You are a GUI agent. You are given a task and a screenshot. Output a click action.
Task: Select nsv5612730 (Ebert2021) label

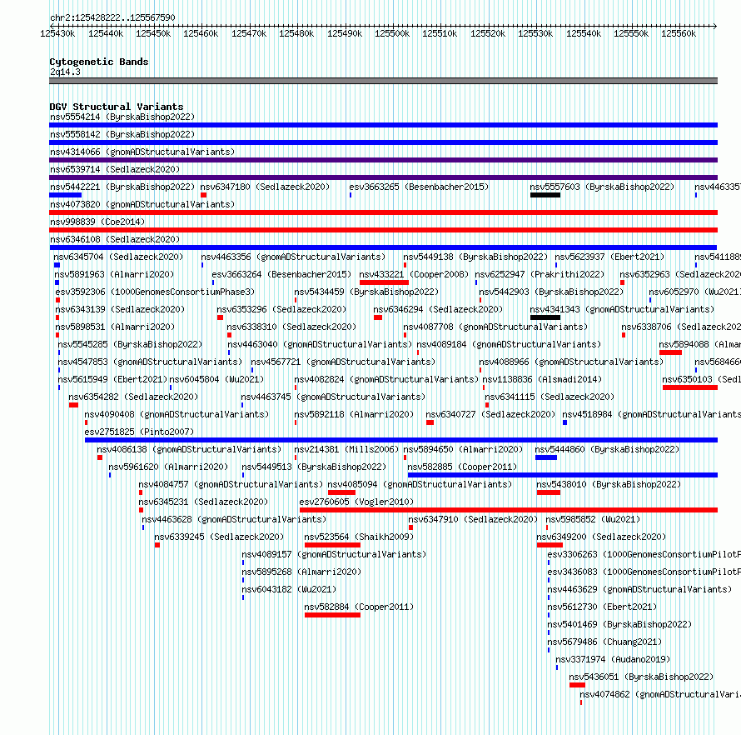(602, 607)
